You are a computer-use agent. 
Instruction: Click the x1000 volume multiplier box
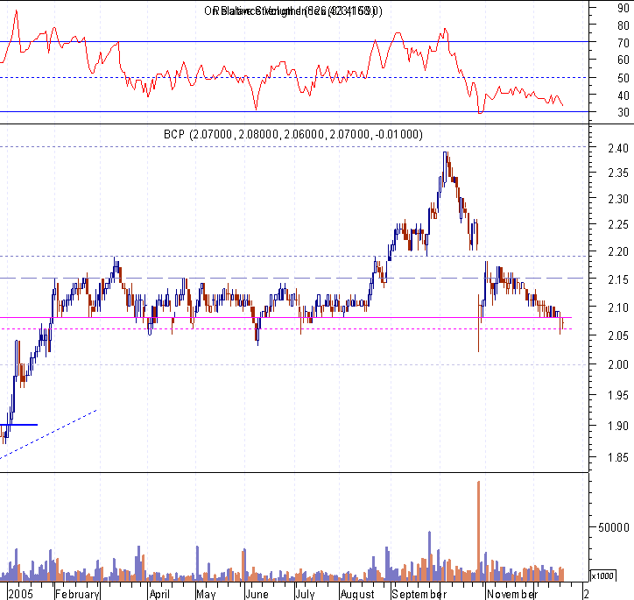tap(602, 575)
